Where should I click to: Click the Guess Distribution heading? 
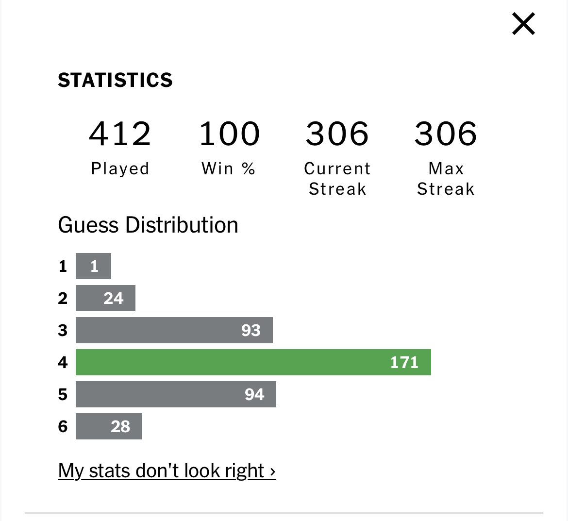pos(148,225)
